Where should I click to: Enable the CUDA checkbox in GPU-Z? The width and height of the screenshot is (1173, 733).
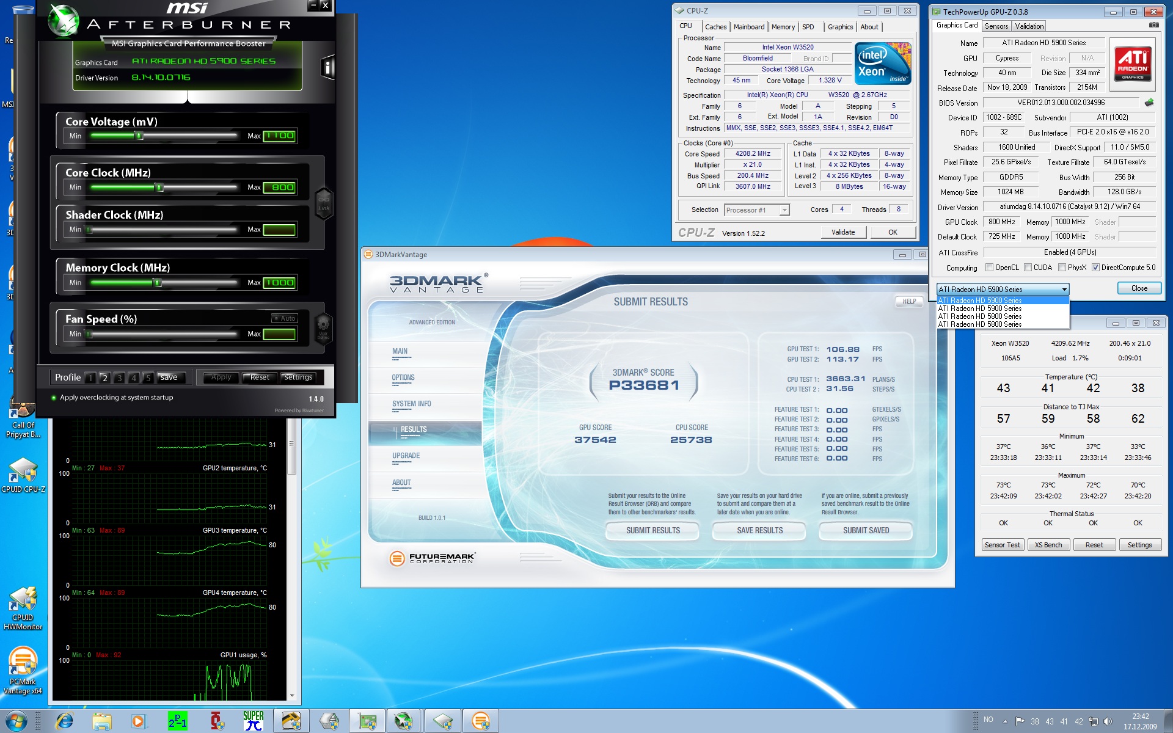(1028, 268)
